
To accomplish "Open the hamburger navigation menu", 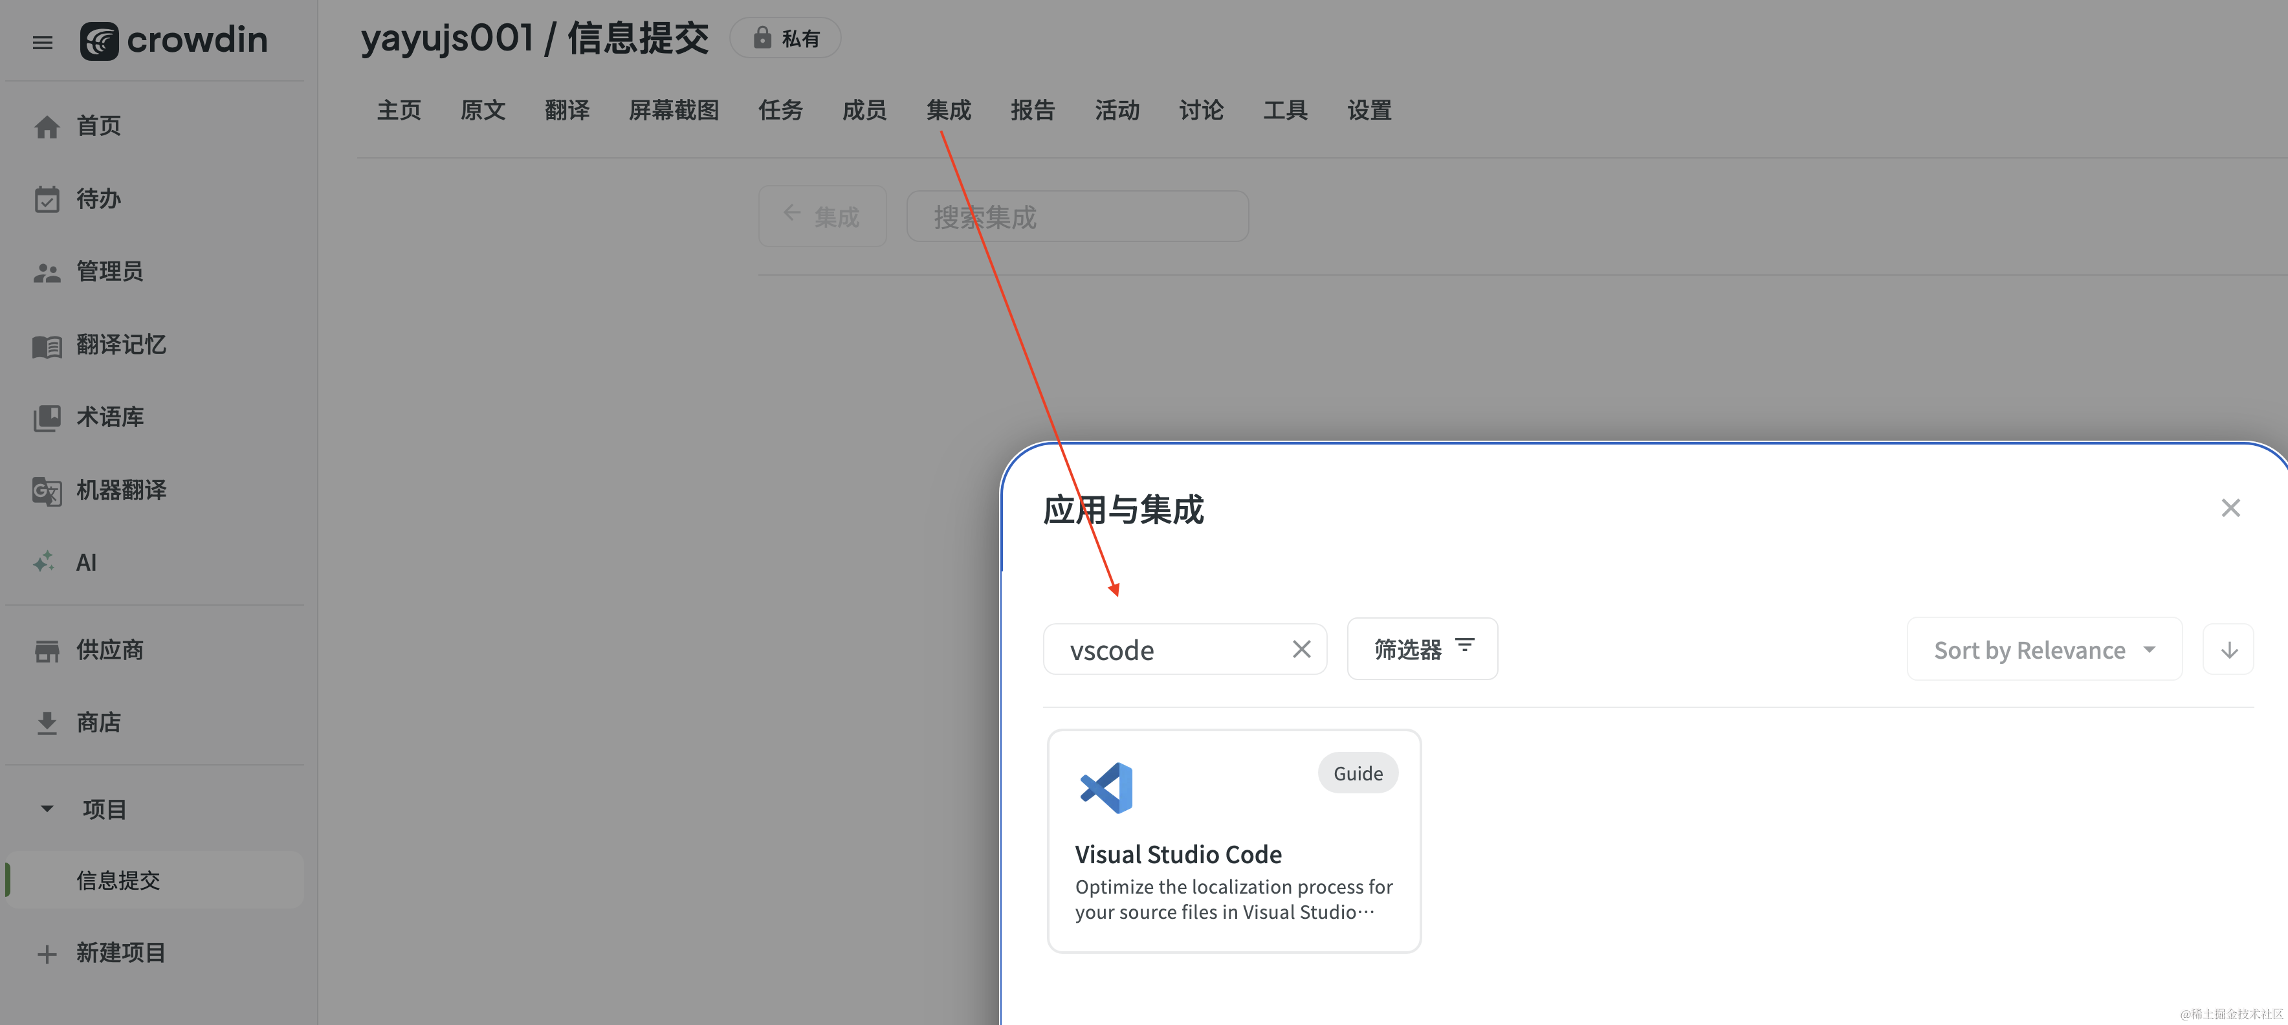I will pos(43,42).
